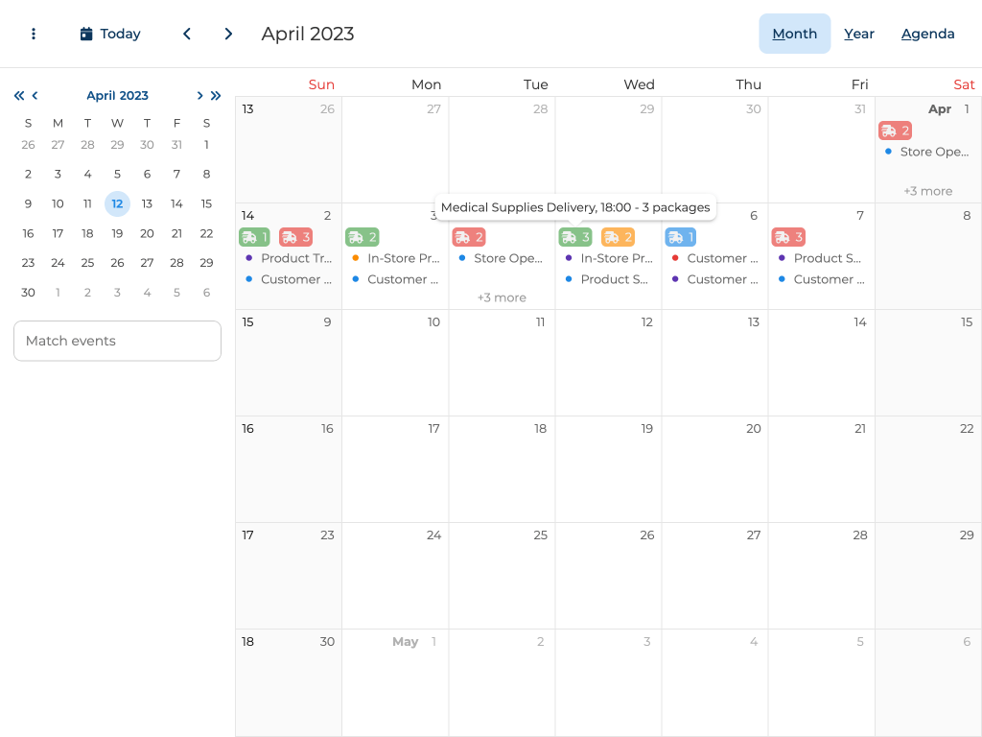The height and width of the screenshot is (737, 982).
Task: Jump back one year in mini calendar
Action: [19, 95]
